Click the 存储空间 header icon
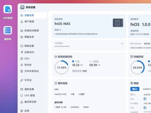 pyautogui.click(x=132, y=56)
